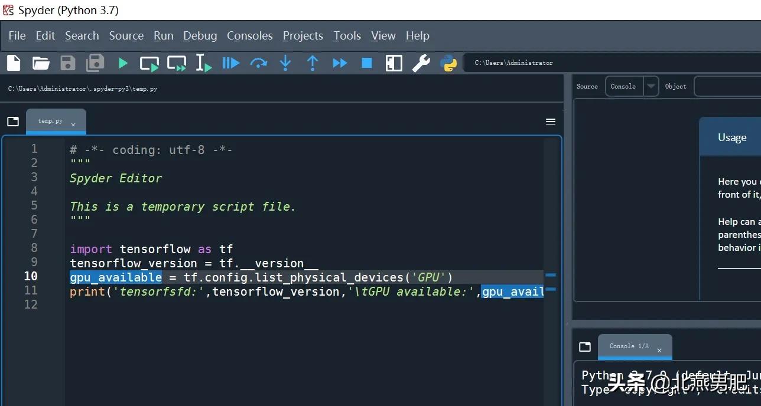Open the Consoles menu
The width and height of the screenshot is (761, 406).
[249, 35]
